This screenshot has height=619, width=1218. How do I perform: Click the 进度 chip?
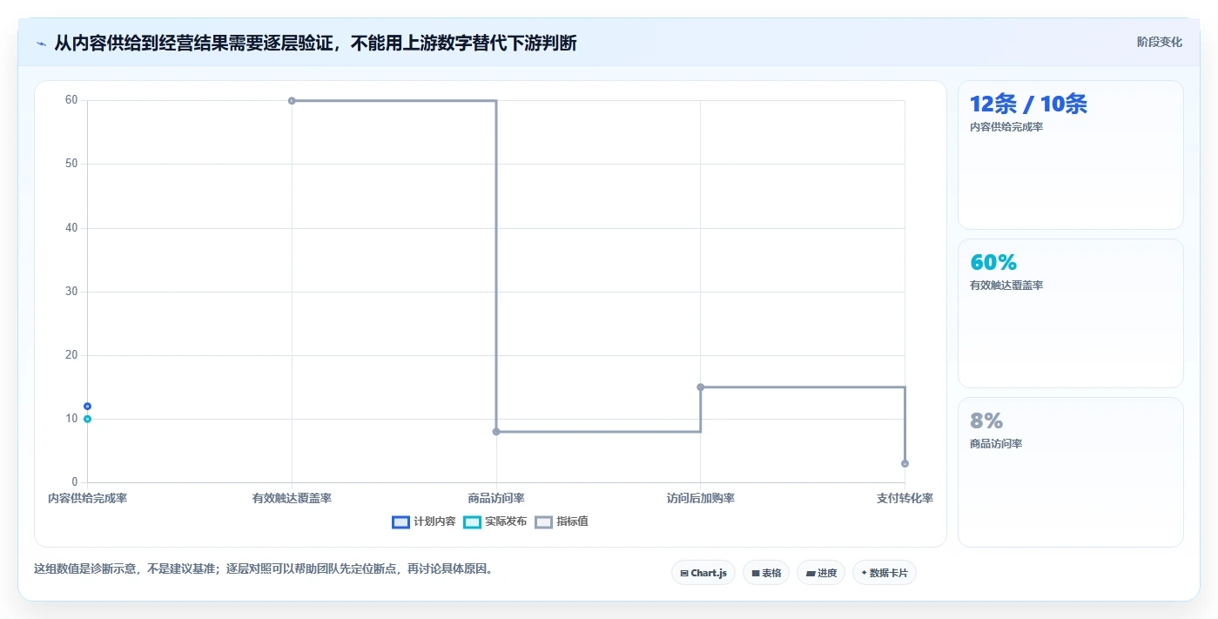821,573
